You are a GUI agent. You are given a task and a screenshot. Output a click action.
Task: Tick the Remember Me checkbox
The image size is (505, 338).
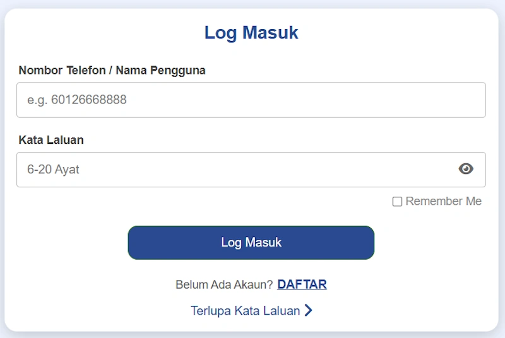tap(398, 202)
